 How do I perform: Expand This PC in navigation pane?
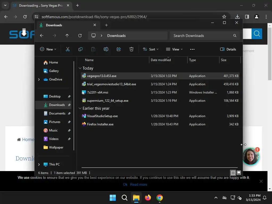tap(39, 164)
